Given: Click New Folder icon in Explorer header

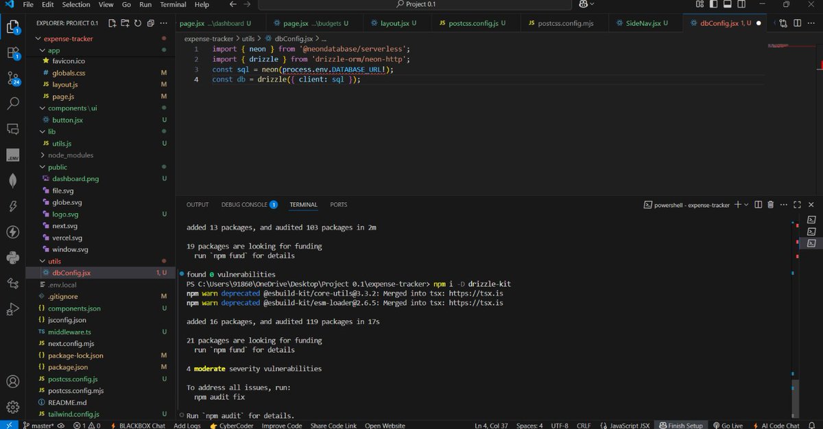Looking at the screenshot, I should [125, 23].
